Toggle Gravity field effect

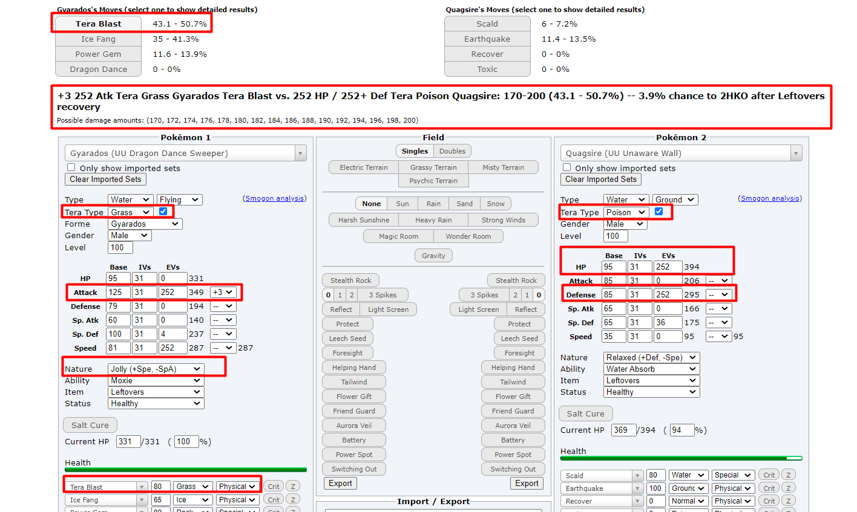pos(433,256)
